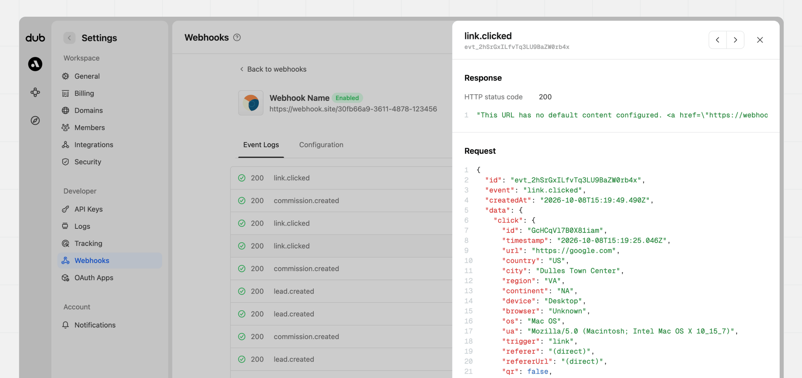Click the "createdAt" line in request JSON
The image size is (802, 378).
point(569,200)
